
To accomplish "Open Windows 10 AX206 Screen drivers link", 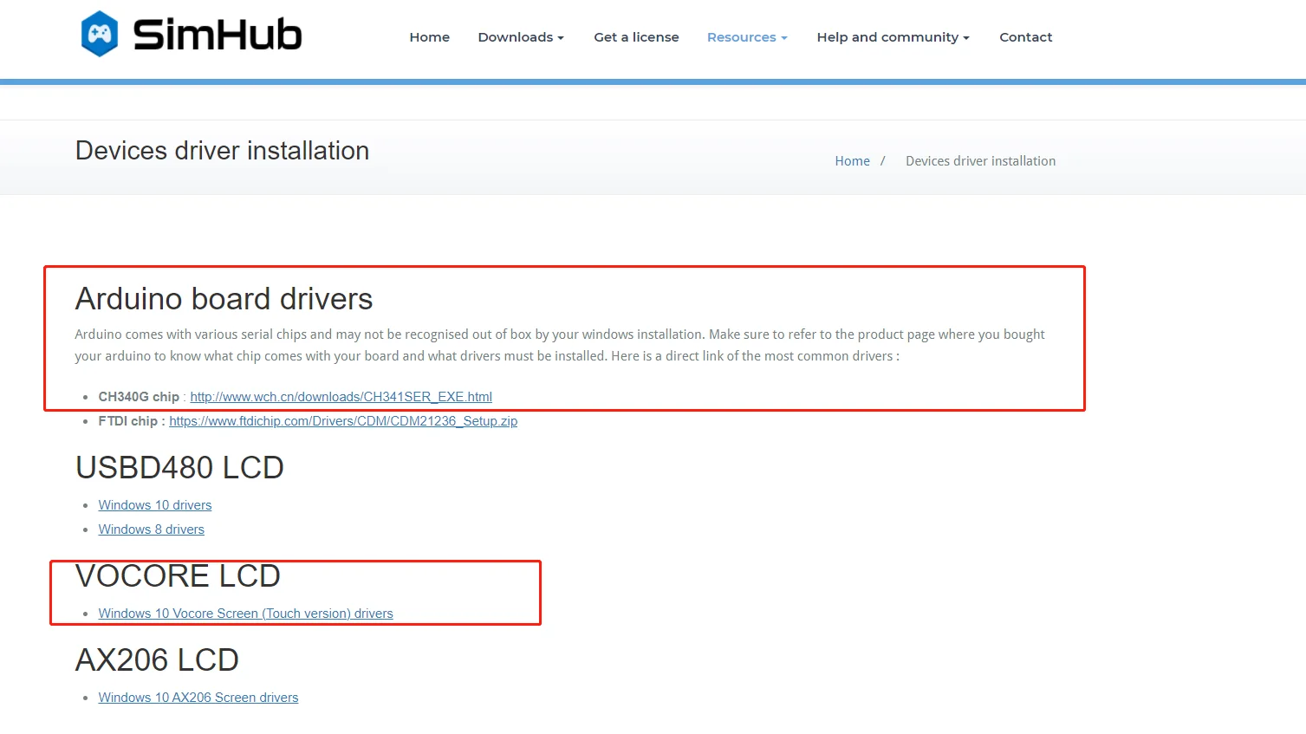I will (x=198, y=698).
